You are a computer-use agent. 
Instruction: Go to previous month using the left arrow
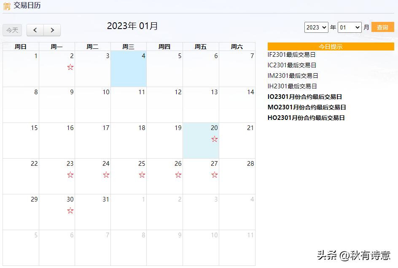(x=35, y=30)
